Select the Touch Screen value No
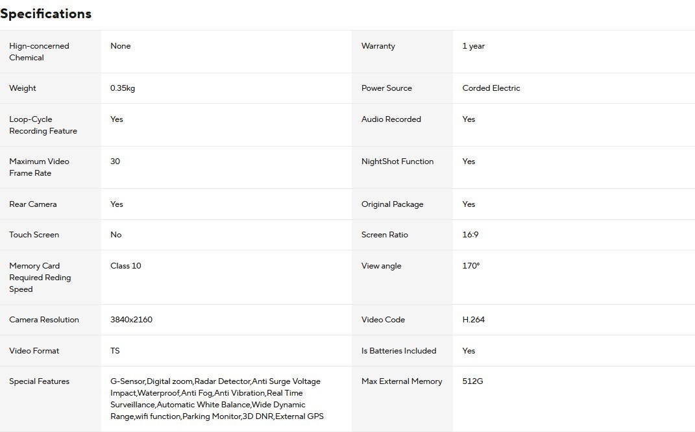This screenshot has height=432, width=695. pos(116,235)
